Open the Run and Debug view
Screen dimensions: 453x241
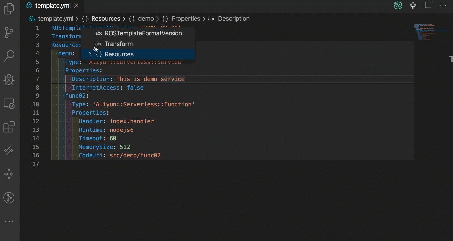click(9, 80)
